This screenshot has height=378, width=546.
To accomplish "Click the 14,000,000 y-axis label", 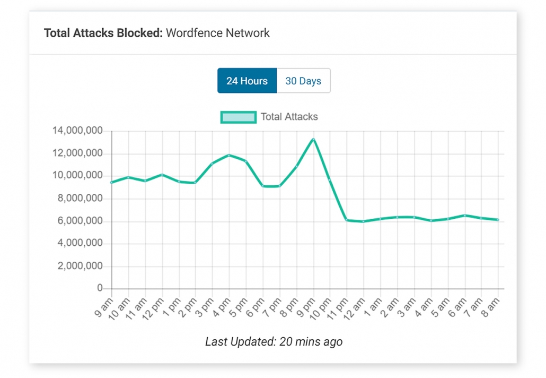I will point(77,131).
